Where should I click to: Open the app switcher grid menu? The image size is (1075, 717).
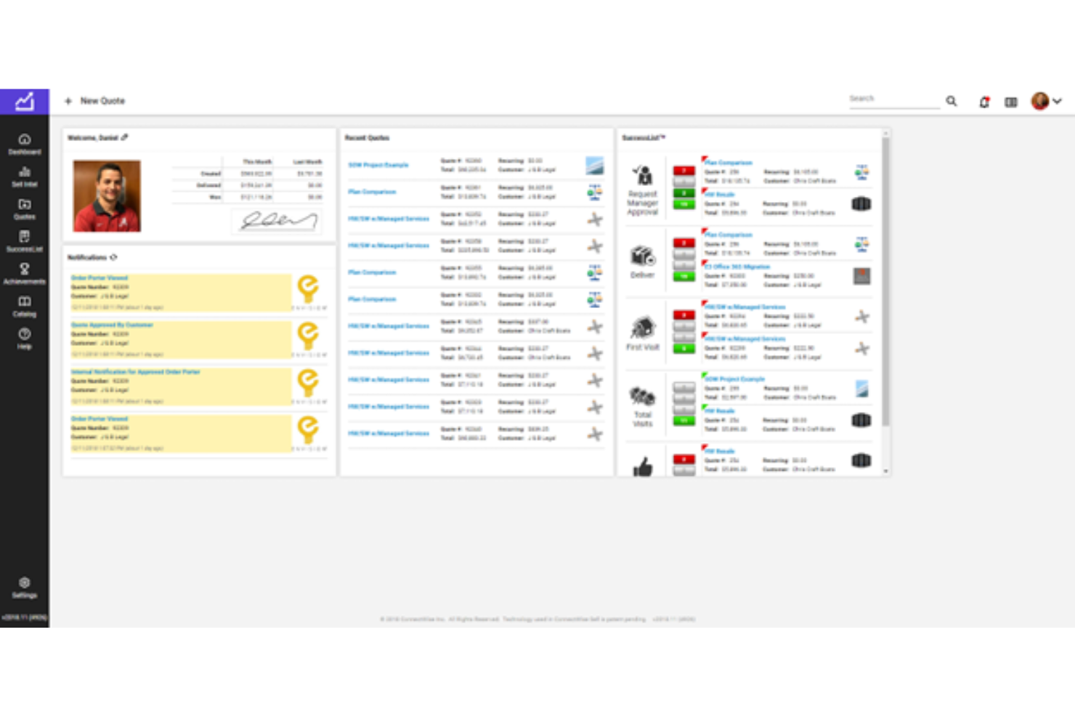click(x=1010, y=102)
